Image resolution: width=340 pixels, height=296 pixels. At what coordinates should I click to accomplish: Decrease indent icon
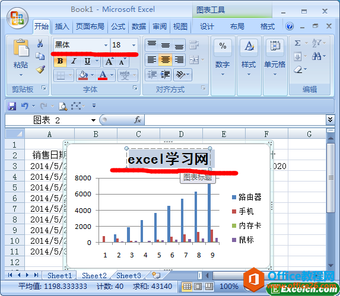coord(152,75)
